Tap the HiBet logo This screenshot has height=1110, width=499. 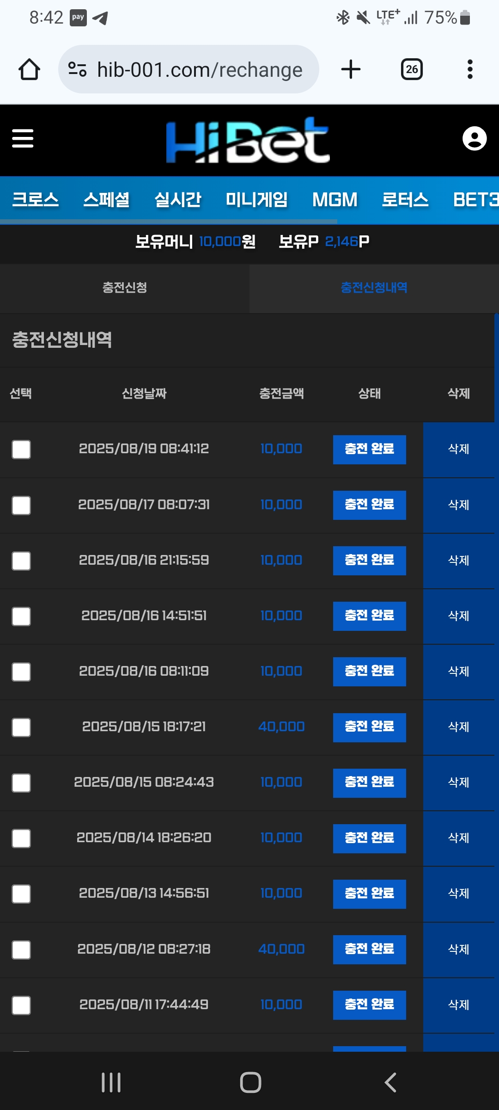[248, 140]
